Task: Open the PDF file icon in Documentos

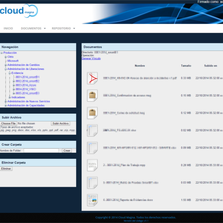Action: point(92,78)
